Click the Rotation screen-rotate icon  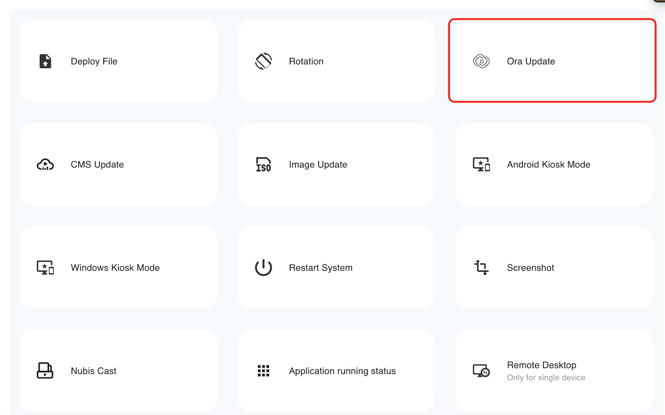[263, 61]
